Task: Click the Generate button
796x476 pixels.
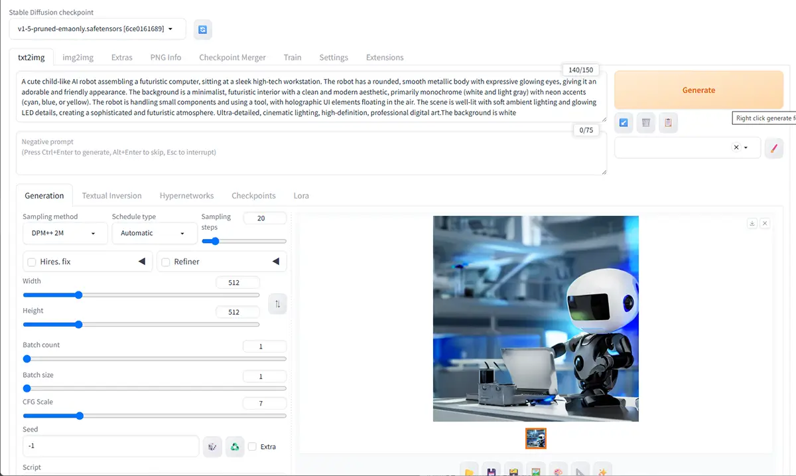Action: point(698,90)
